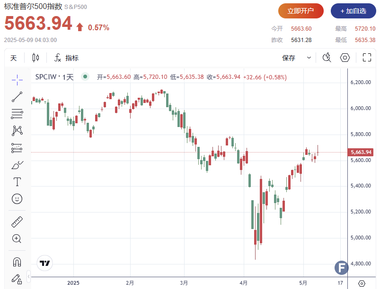Screen dimensions: 380x289
Task: Open the emoji icons tool
Action: point(17,199)
